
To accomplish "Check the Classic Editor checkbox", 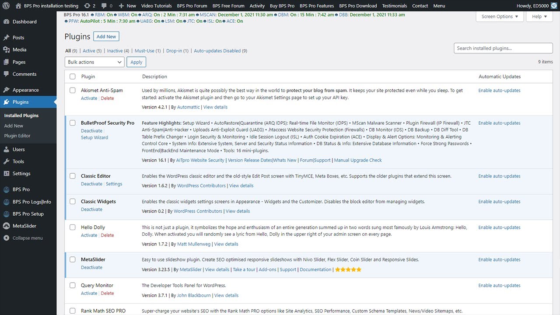I will (73, 176).
